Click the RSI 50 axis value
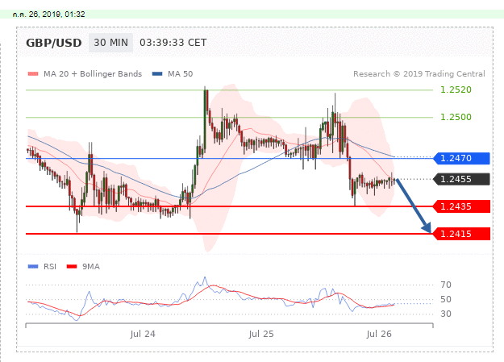 [x=446, y=300]
